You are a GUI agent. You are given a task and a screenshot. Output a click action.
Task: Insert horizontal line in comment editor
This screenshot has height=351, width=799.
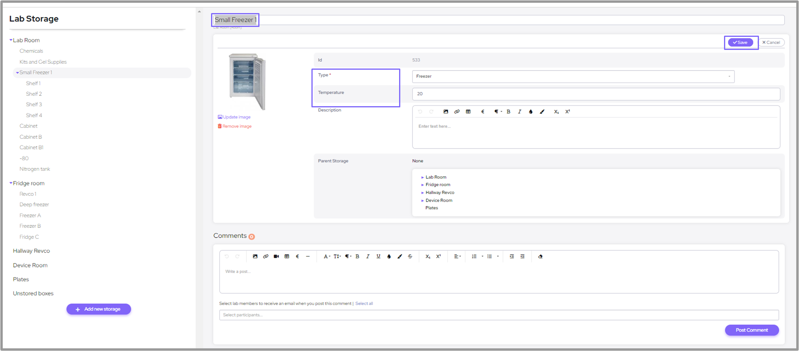coord(307,256)
